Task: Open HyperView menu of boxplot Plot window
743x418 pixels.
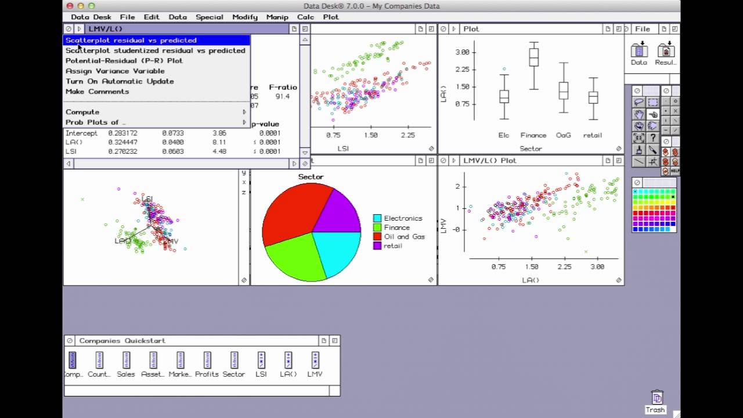Action: (x=453, y=28)
